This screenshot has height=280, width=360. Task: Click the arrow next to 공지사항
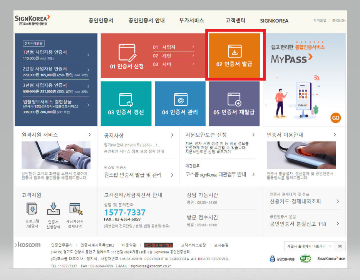(172, 135)
